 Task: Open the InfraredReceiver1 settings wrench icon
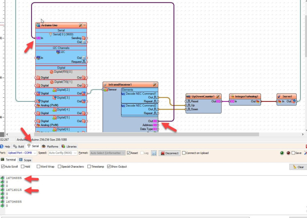154,85
